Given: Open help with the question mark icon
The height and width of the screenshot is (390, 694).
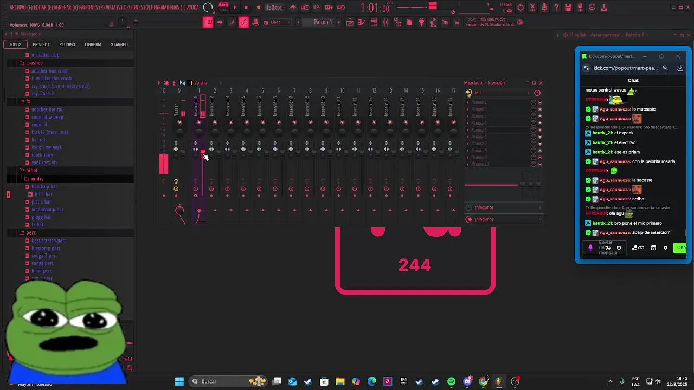Looking at the screenshot, I should (x=556, y=8).
